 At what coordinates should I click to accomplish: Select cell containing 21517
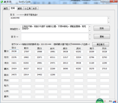(x=66, y=57)
